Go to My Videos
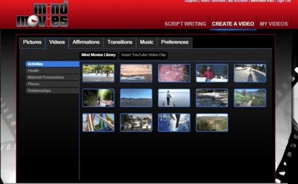This screenshot has height=184, width=298. tap(274, 24)
